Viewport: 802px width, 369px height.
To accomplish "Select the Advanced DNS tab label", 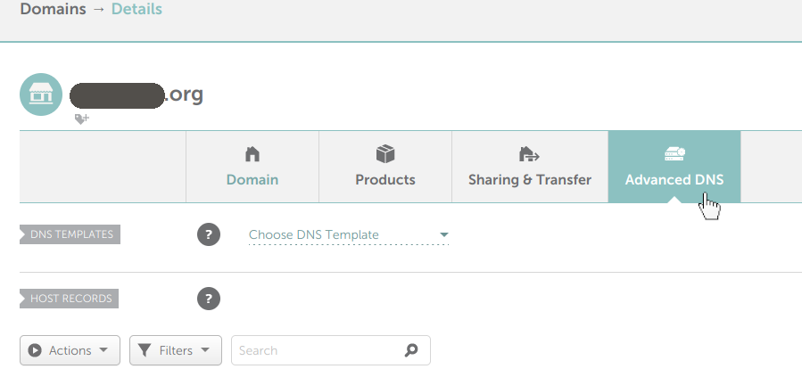I will coord(674,180).
